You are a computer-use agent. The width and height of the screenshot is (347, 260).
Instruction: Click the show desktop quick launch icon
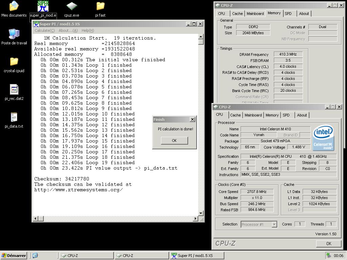click(x=35, y=256)
